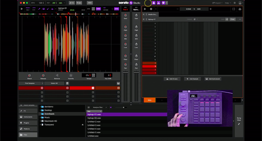Delete pads using the trash icon
262x141 pixels.
point(67,83)
